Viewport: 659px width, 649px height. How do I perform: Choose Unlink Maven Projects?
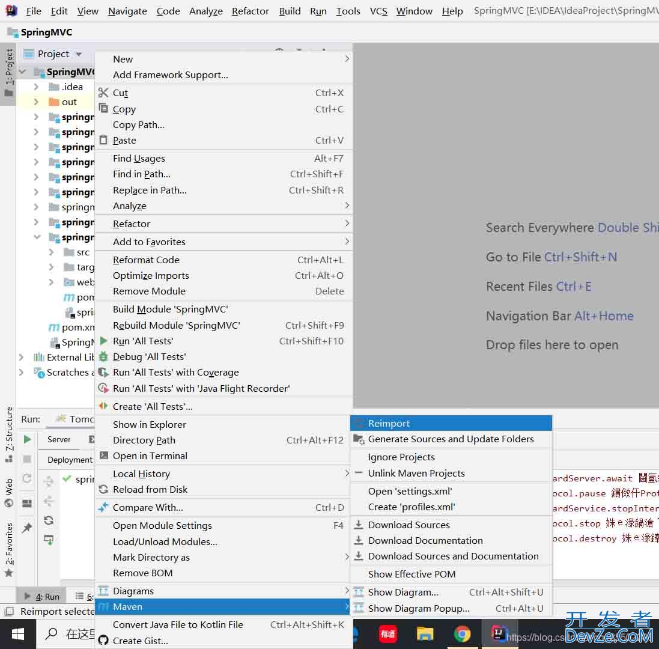tap(451, 474)
